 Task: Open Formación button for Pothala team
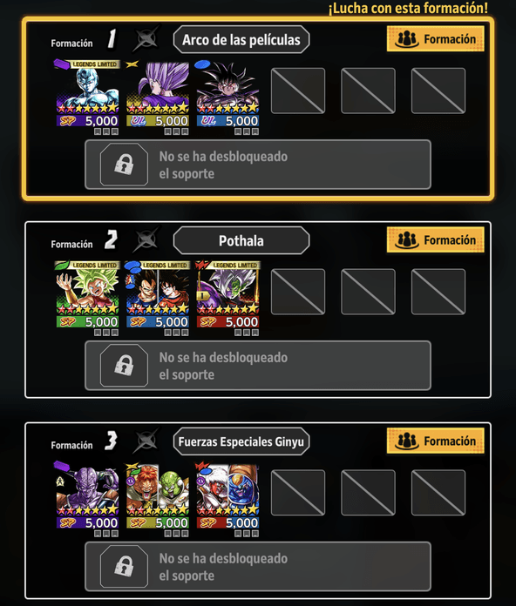436,239
